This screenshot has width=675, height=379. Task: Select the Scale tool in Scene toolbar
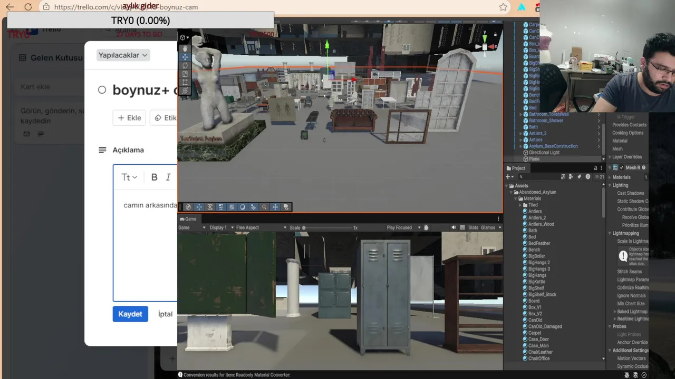click(x=185, y=74)
